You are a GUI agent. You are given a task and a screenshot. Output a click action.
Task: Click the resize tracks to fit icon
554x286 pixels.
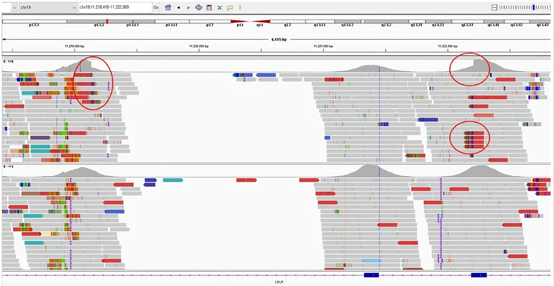point(219,8)
